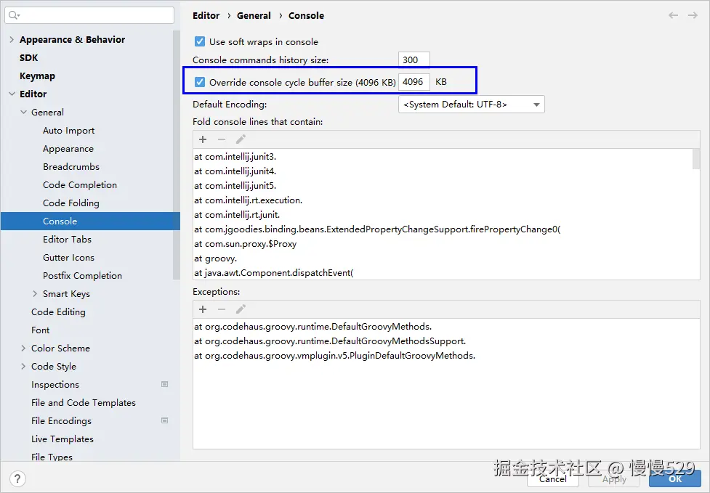
Task: Select the DefaultGroovyMethodsSupport. exception entry
Action: (330, 341)
